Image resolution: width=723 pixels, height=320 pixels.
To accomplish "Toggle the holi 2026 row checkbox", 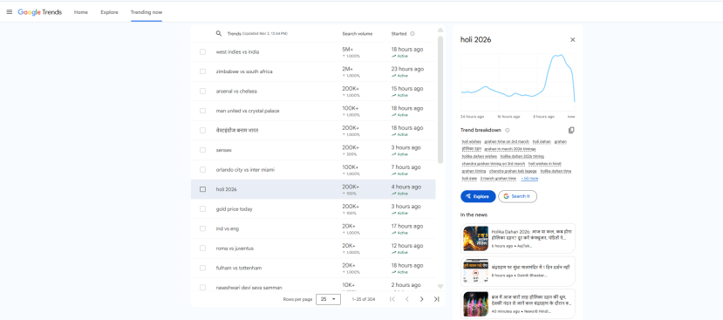I will pos(203,189).
